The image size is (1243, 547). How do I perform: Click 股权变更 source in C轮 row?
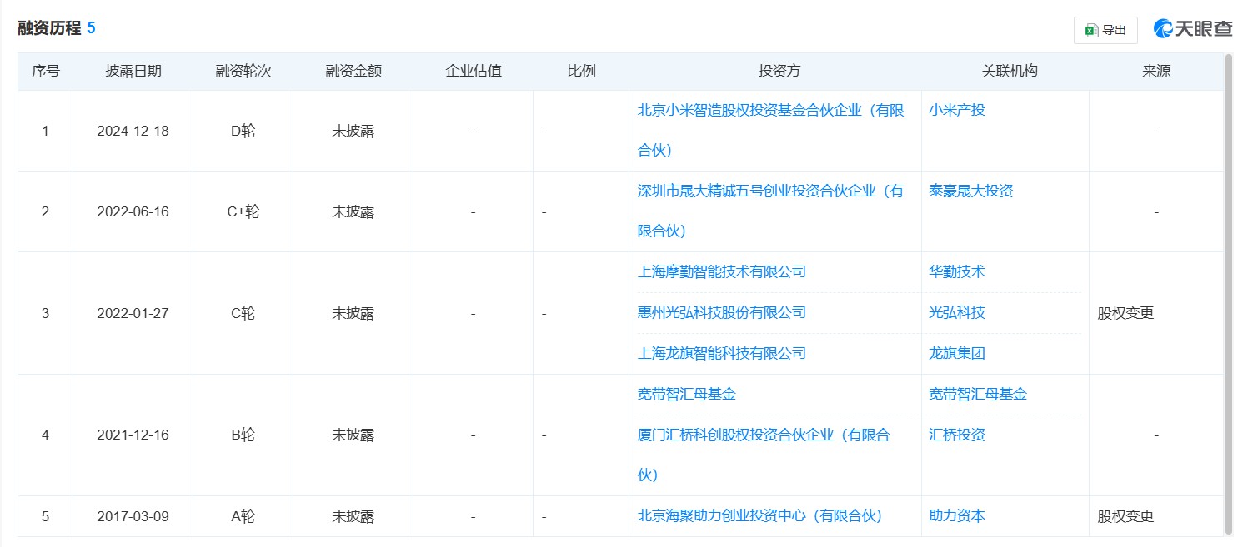click(1125, 313)
